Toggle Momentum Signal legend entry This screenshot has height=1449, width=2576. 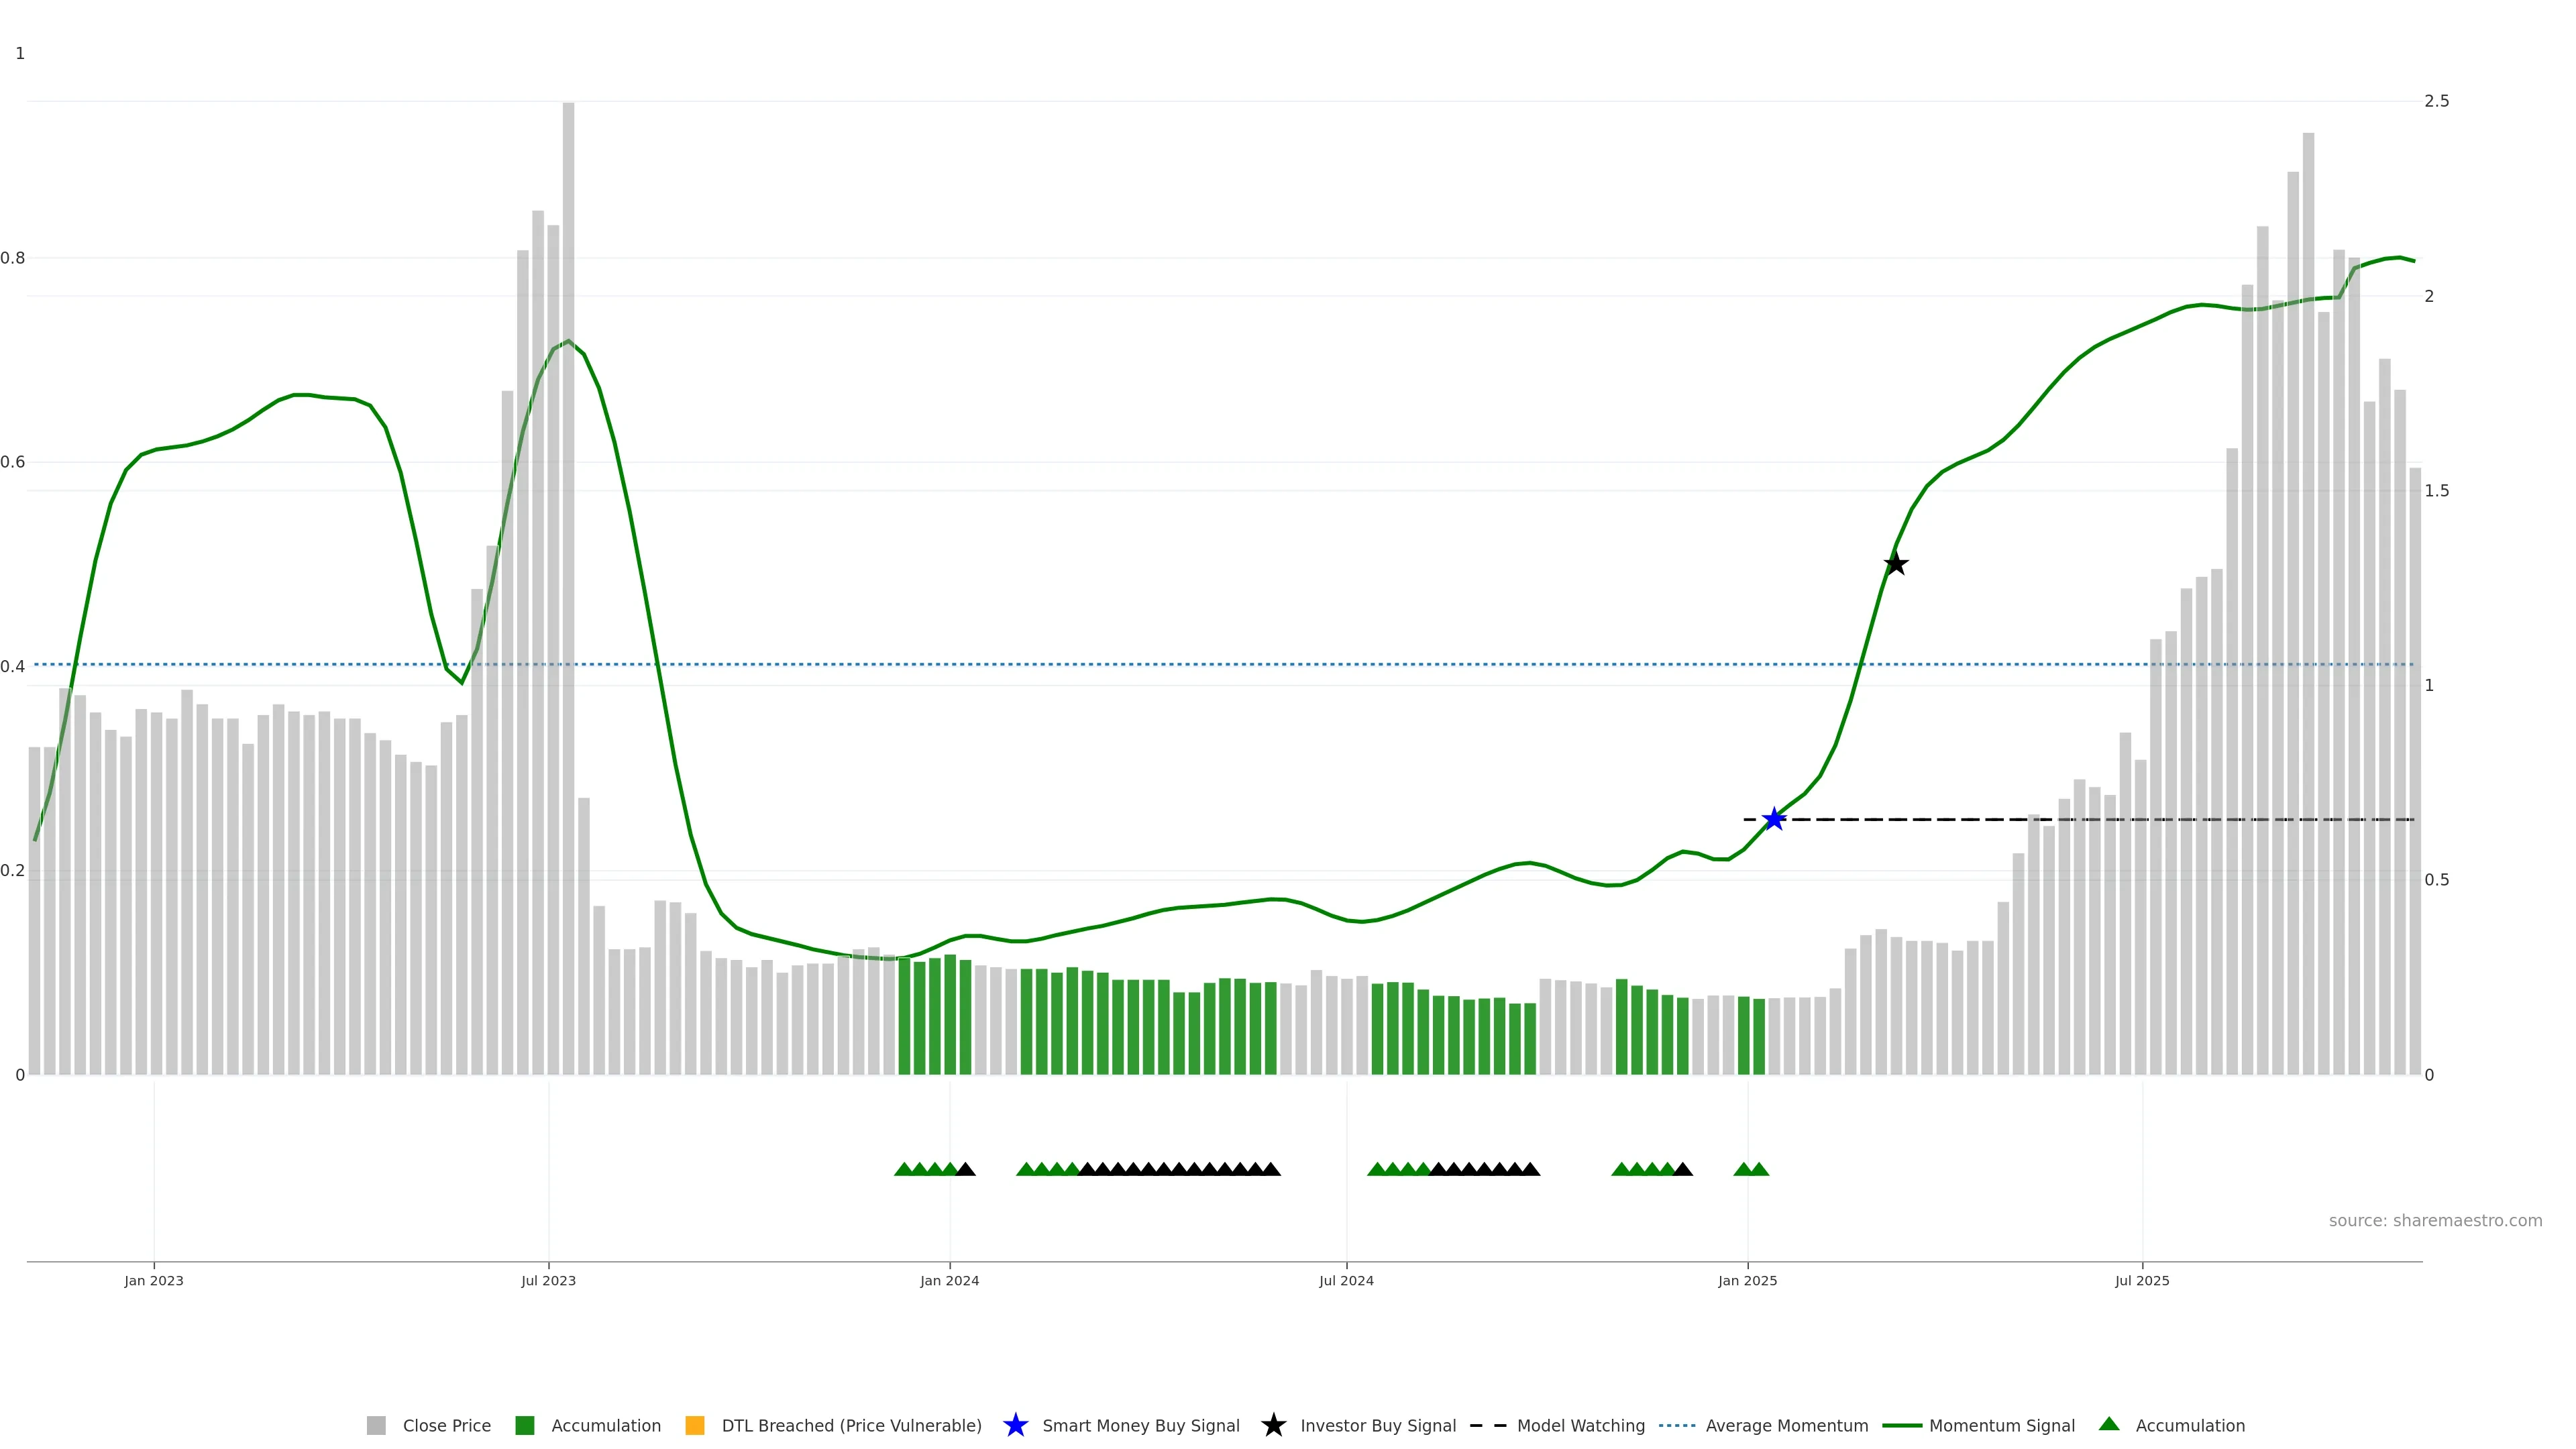[2001, 1425]
